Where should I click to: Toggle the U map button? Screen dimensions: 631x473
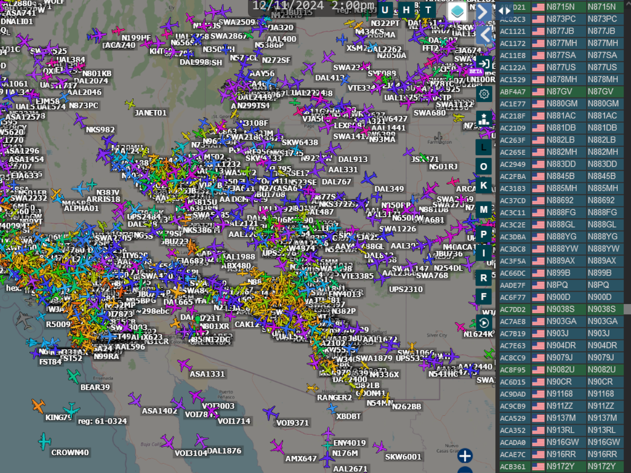click(385, 10)
